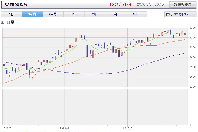The height and width of the screenshot is (132, 198).
Task: Click the 3000 price axis label
Action: coord(193,57)
